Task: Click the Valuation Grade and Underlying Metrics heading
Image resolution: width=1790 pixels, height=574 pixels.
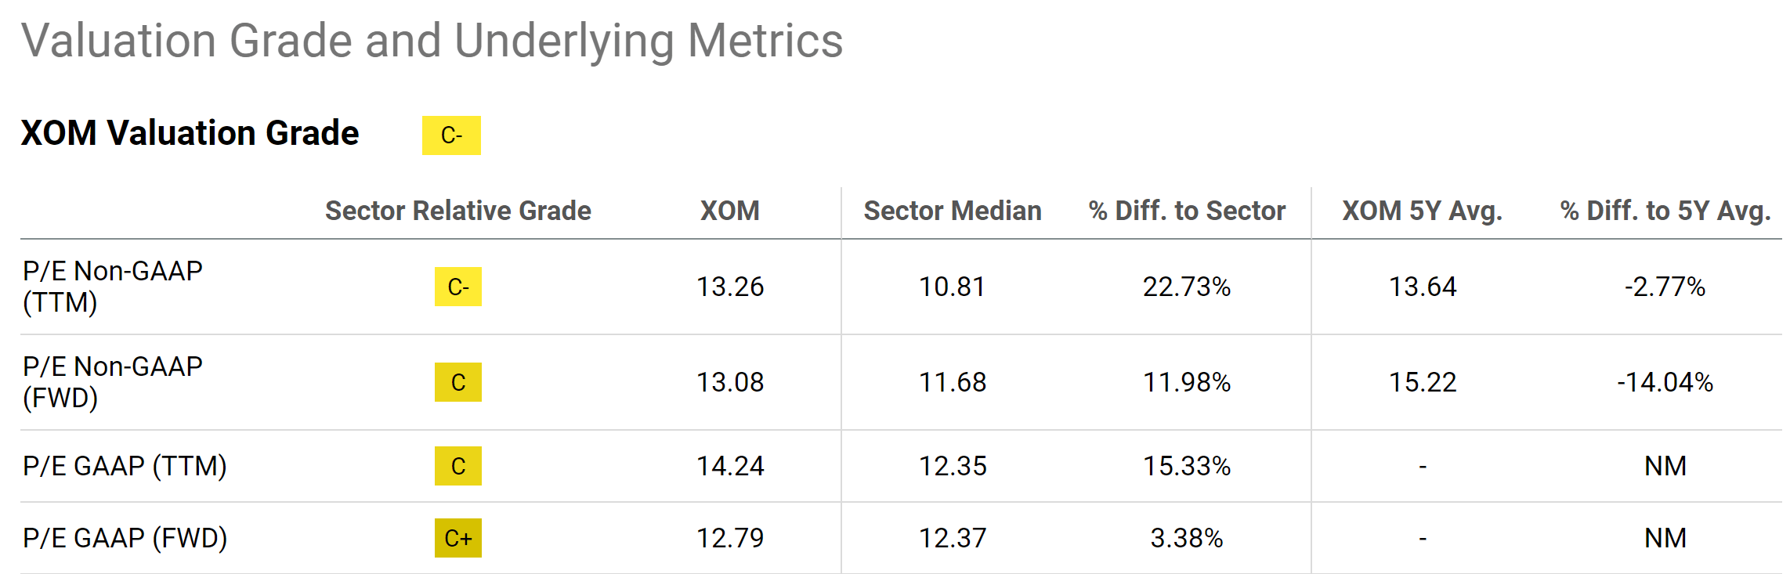Action: [x=432, y=41]
